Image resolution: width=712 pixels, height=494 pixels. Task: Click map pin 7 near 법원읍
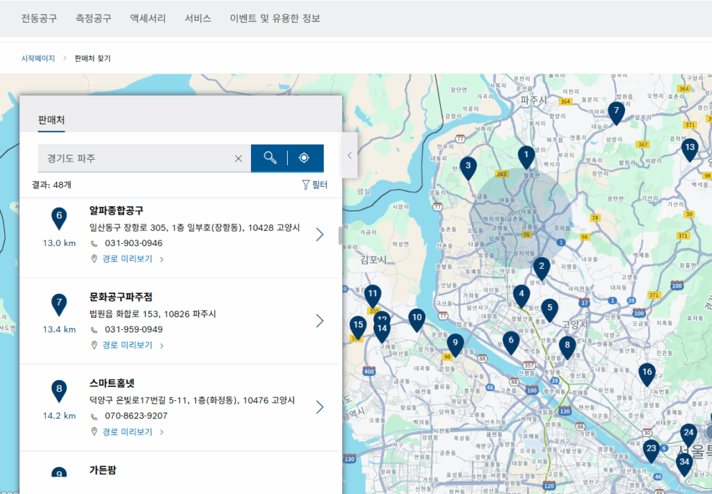pyautogui.click(x=616, y=113)
